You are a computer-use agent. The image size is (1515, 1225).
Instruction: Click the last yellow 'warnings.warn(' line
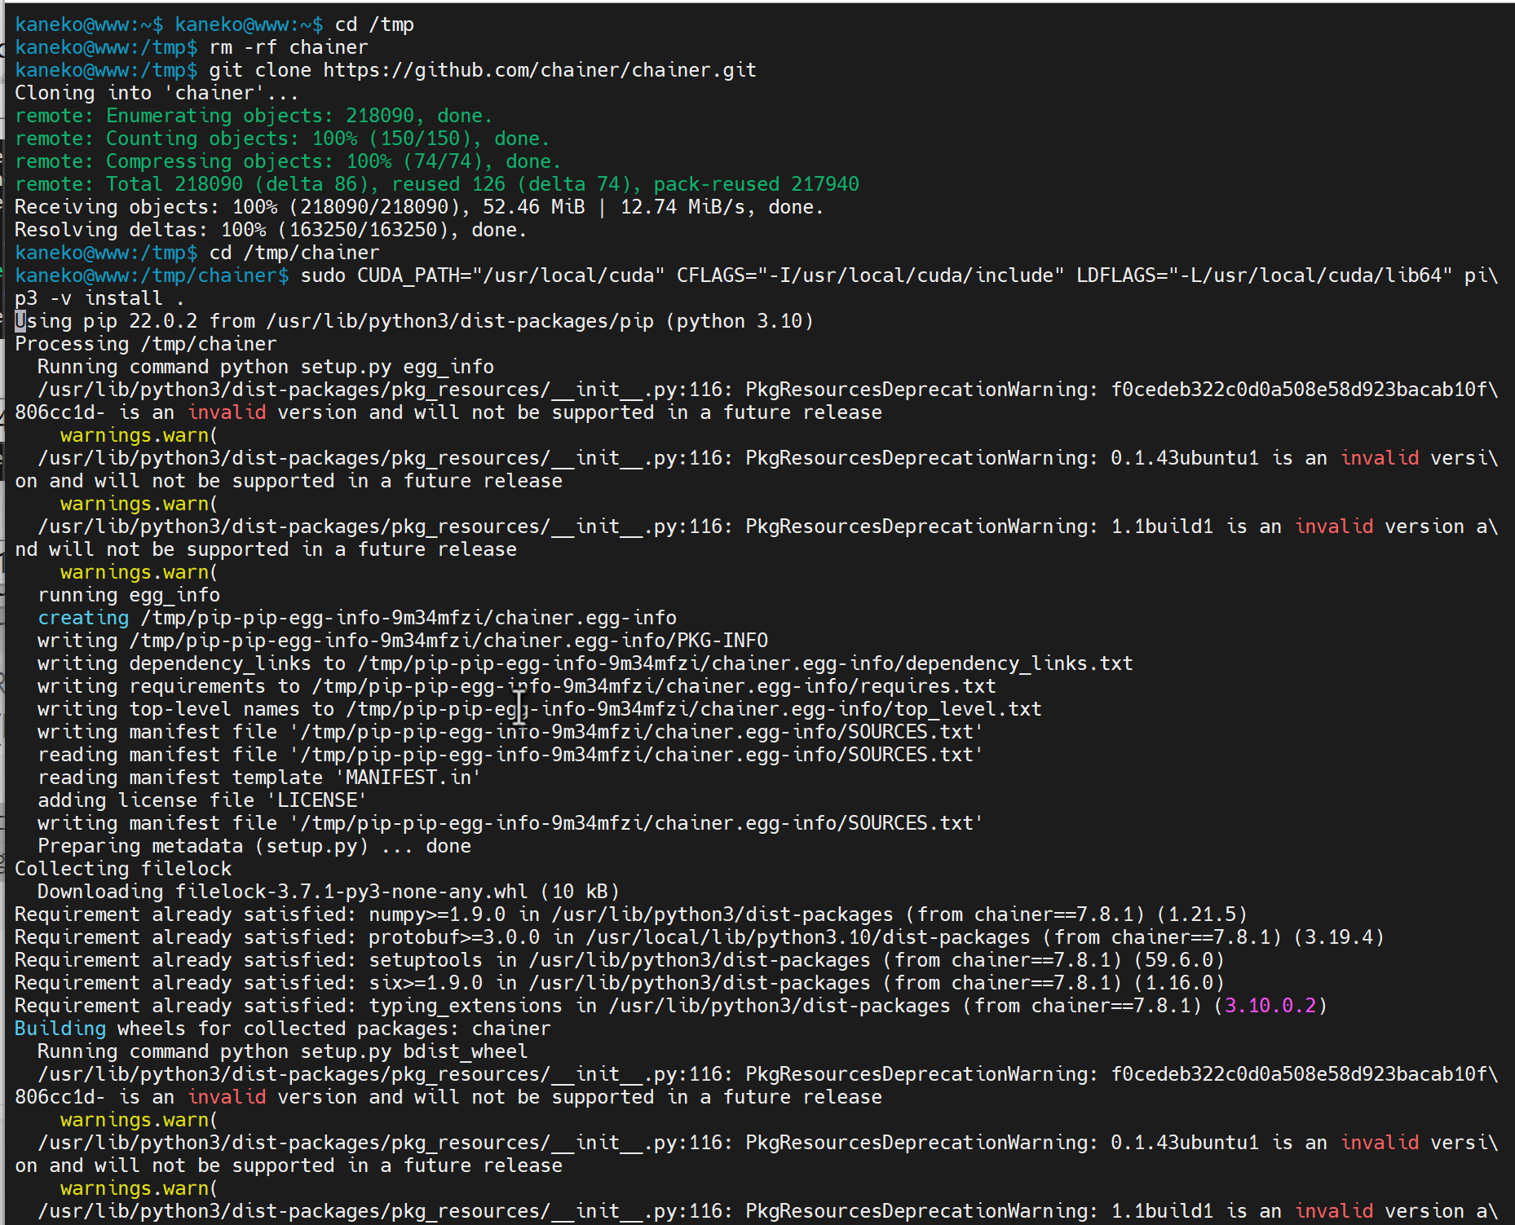(139, 1188)
